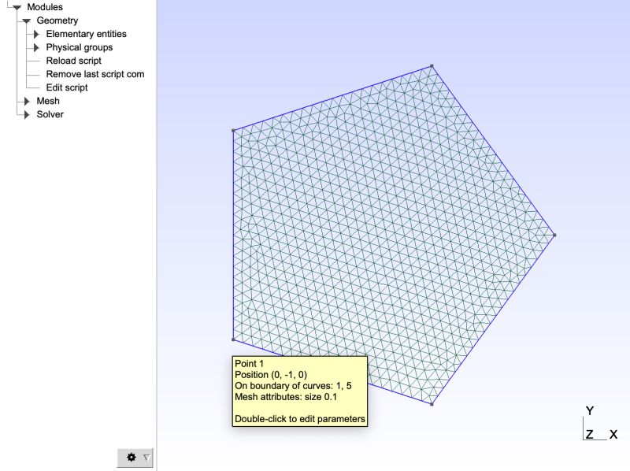Screen dimensions: 630x471
Task: Open the dropdown triangle next to the gear
Action: [145, 455]
